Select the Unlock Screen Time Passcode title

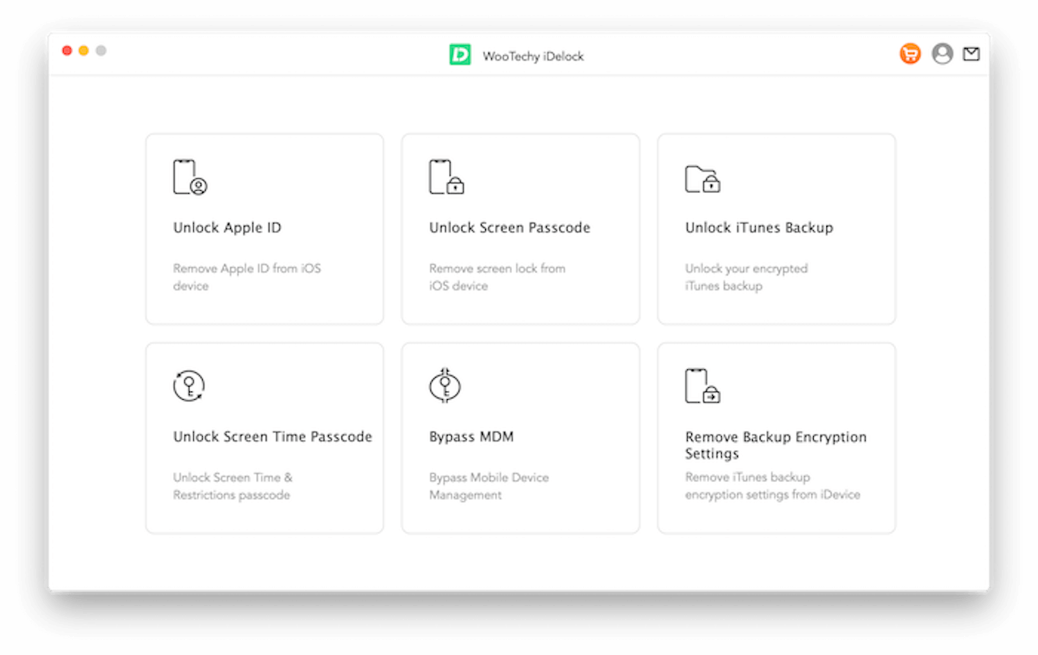[273, 436]
